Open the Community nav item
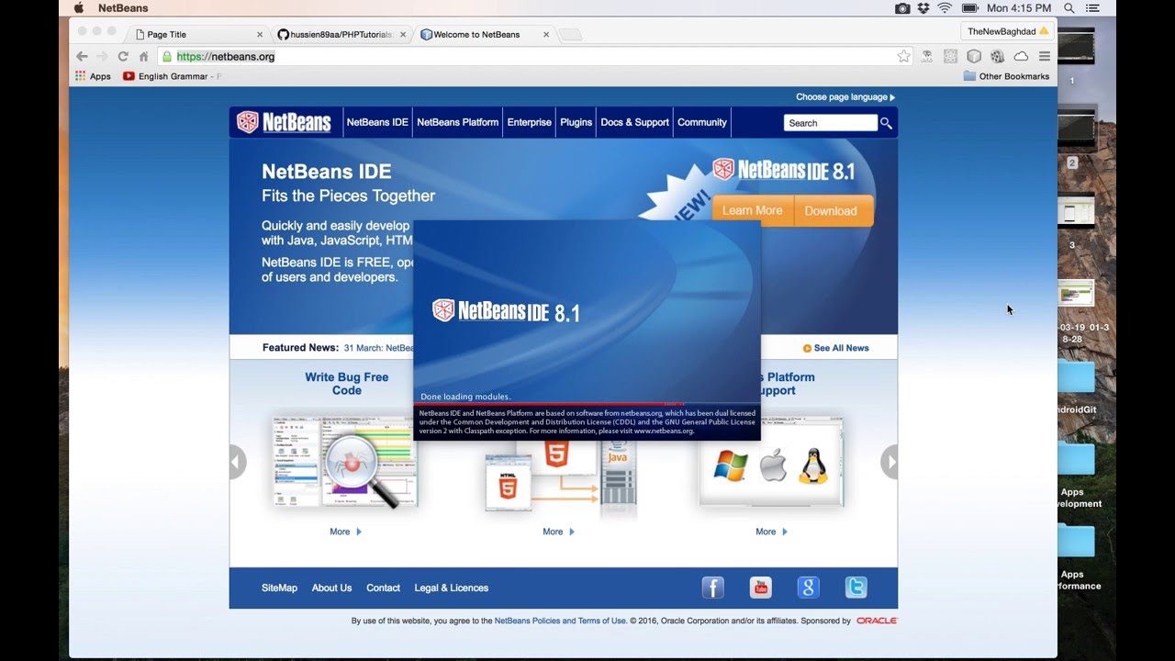This screenshot has width=1175, height=661. coord(702,122)
